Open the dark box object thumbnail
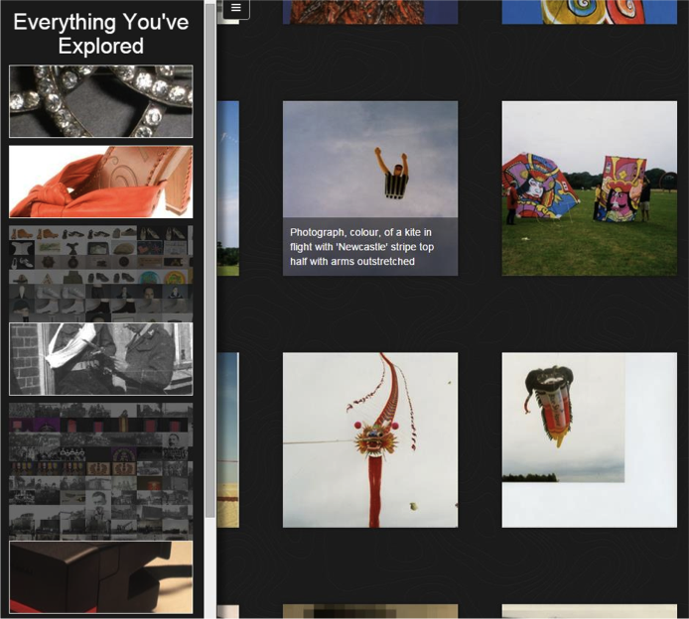The height and width of the screenshot is (619, 689). [100, 576]
